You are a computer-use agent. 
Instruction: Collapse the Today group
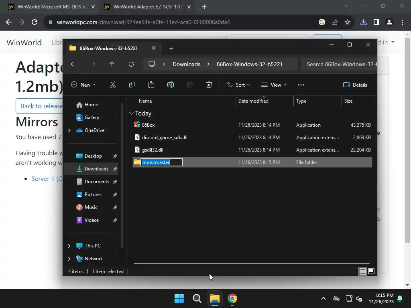pyautogui.click(x=131, y=113)
